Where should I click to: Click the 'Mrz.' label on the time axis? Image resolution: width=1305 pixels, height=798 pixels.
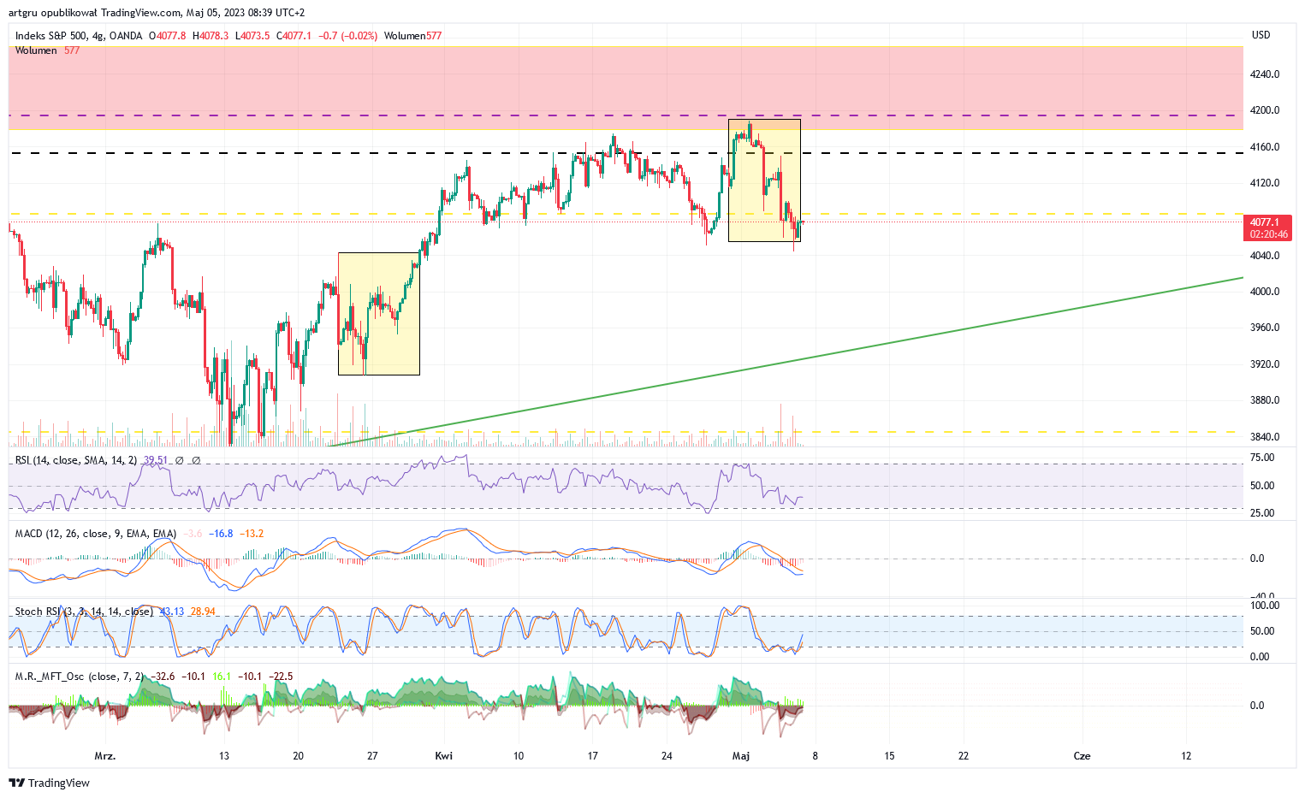pos(104,756)
